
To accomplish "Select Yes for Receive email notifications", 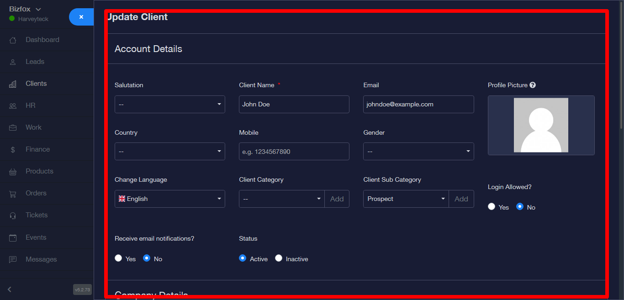I will tap(118, 258).
